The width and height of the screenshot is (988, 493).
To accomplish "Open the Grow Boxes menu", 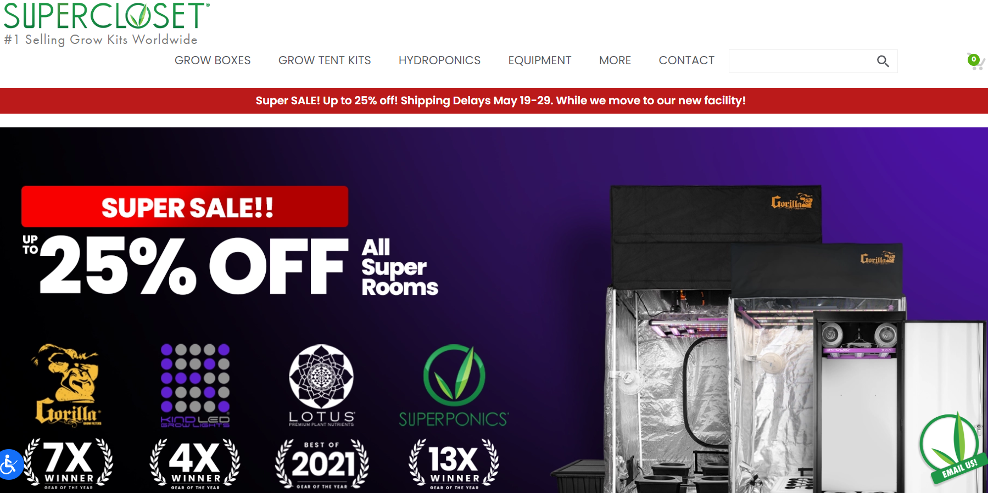I will coord(213,60).
